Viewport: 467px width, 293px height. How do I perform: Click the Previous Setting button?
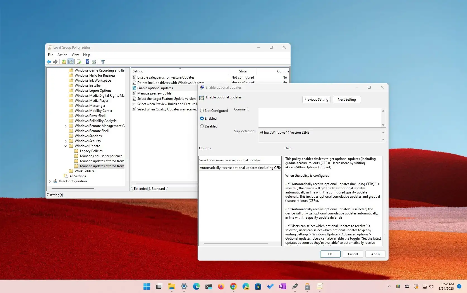pyautogui.click(x=316, y=100)
